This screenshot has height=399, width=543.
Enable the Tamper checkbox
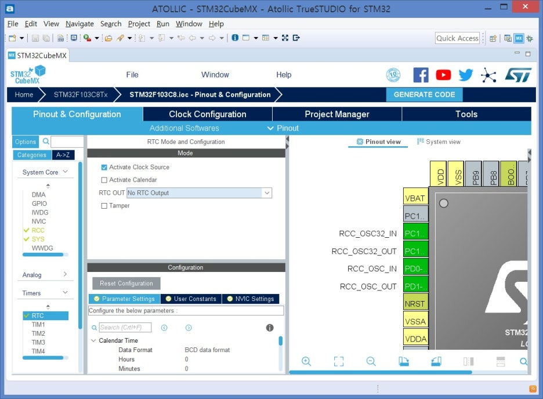click(x=104, y=206)
